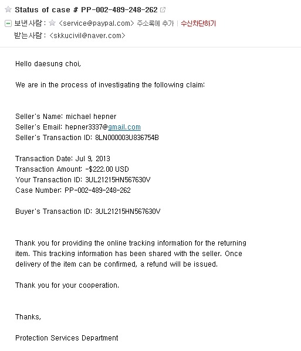Click Transaction Date Jul 9, 2013
The height and width of the screenshot is (351, 301).
[x=93, y=158]
